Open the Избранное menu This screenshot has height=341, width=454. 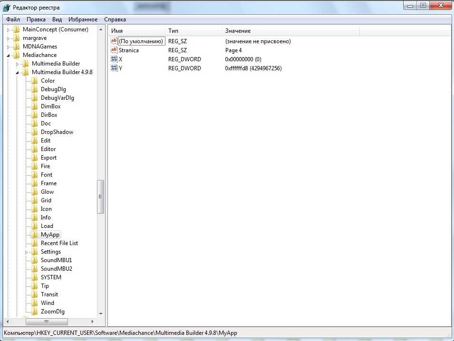[x=83, y=19]
